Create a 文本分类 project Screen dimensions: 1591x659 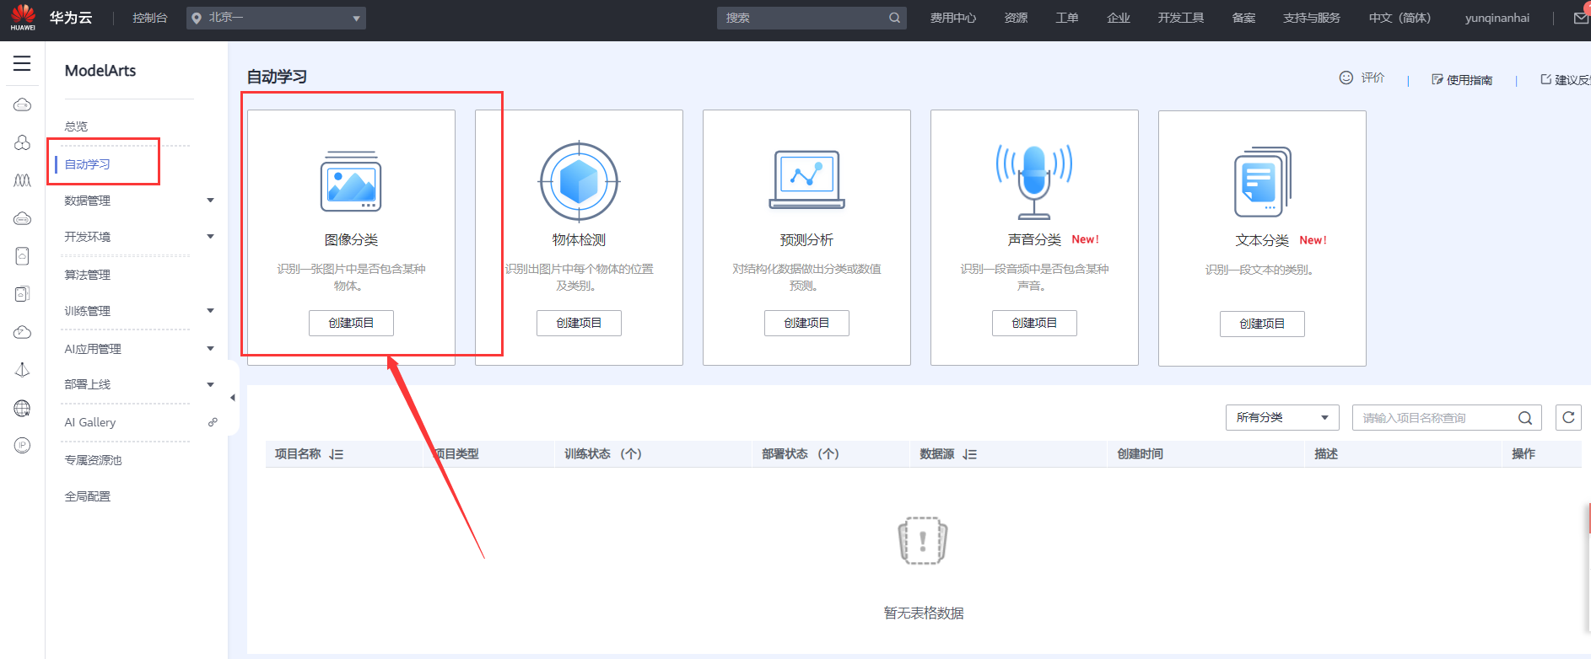coord(1262,324)
